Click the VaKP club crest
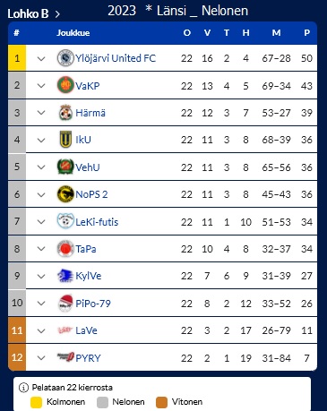 point(65,85)
